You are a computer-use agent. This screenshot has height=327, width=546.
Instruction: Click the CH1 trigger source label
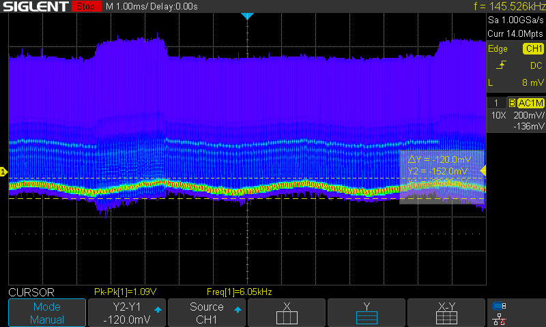click(532, 49)
